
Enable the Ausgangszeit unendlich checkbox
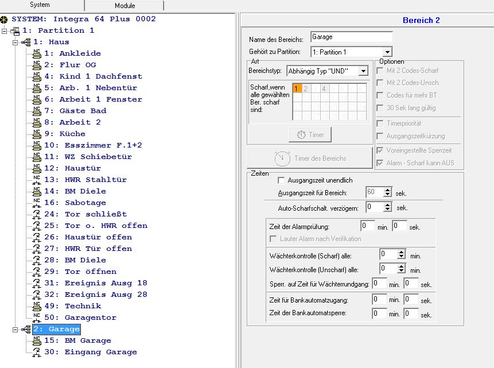pyautogui.click(x=281, y=180)
